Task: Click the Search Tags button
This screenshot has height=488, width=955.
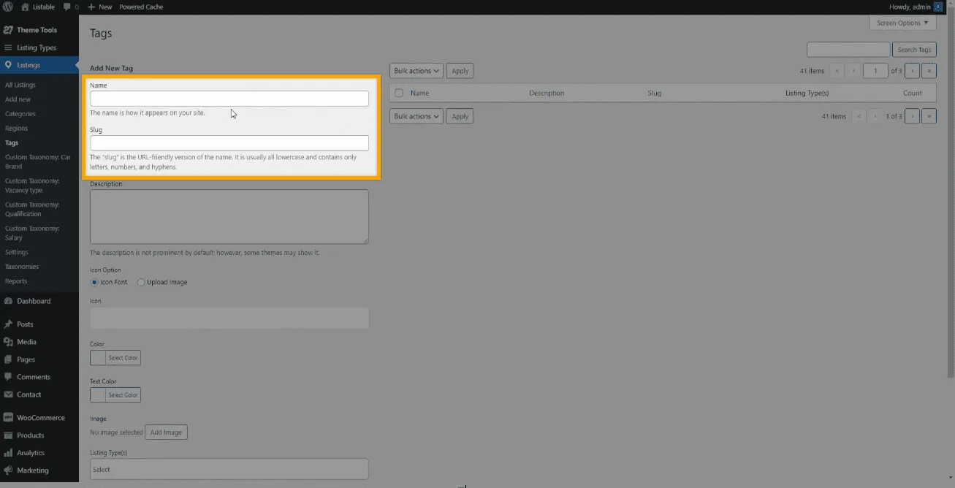Action: 914,50
